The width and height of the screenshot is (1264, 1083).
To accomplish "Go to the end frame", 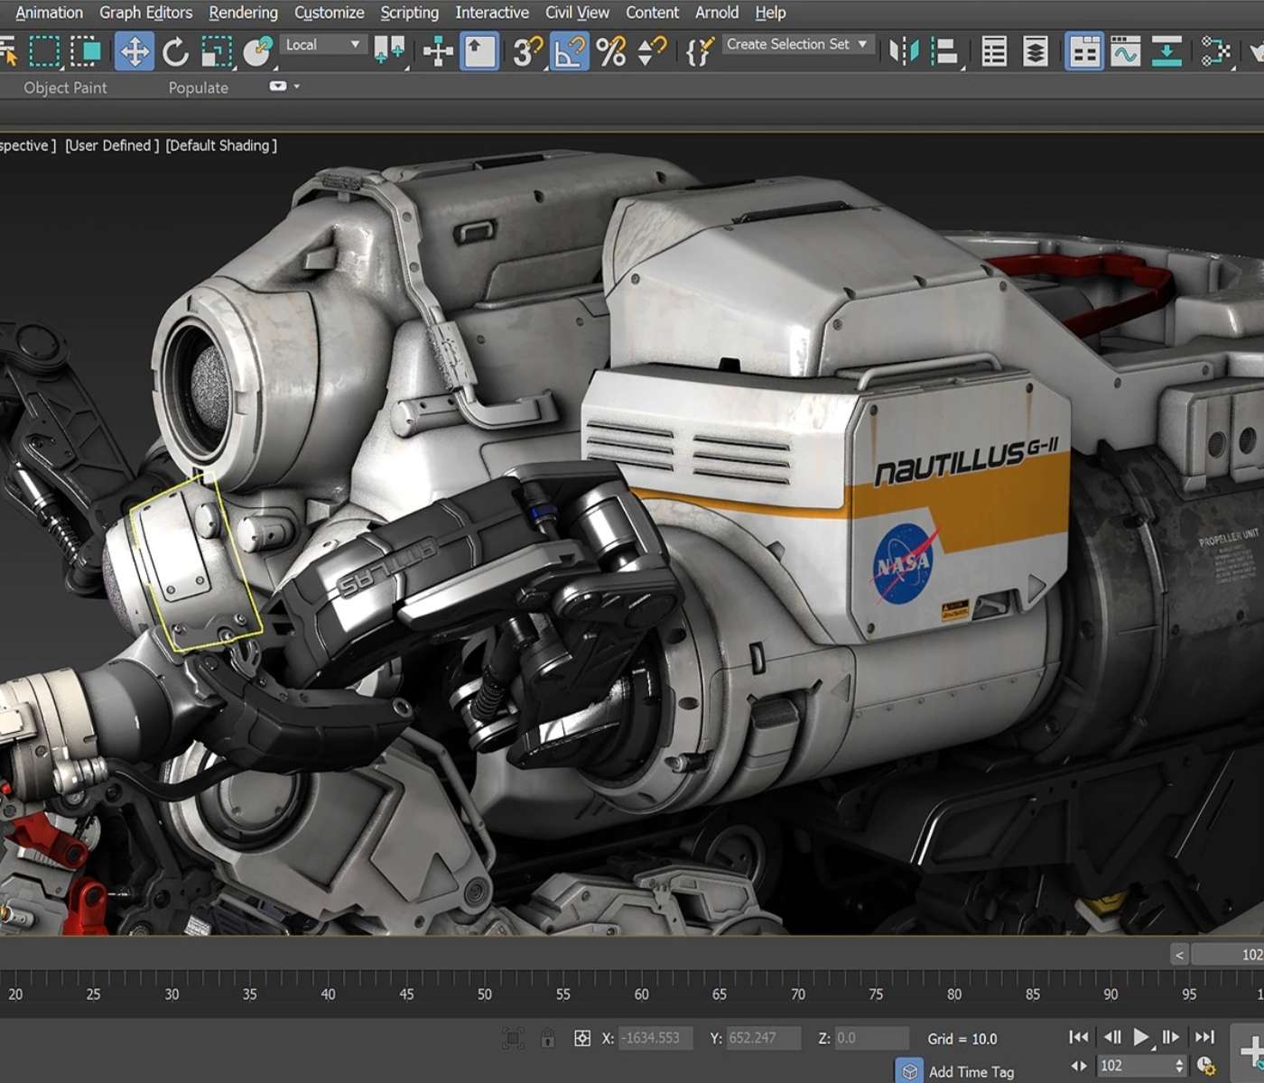I will (x=1204, y=1038).
